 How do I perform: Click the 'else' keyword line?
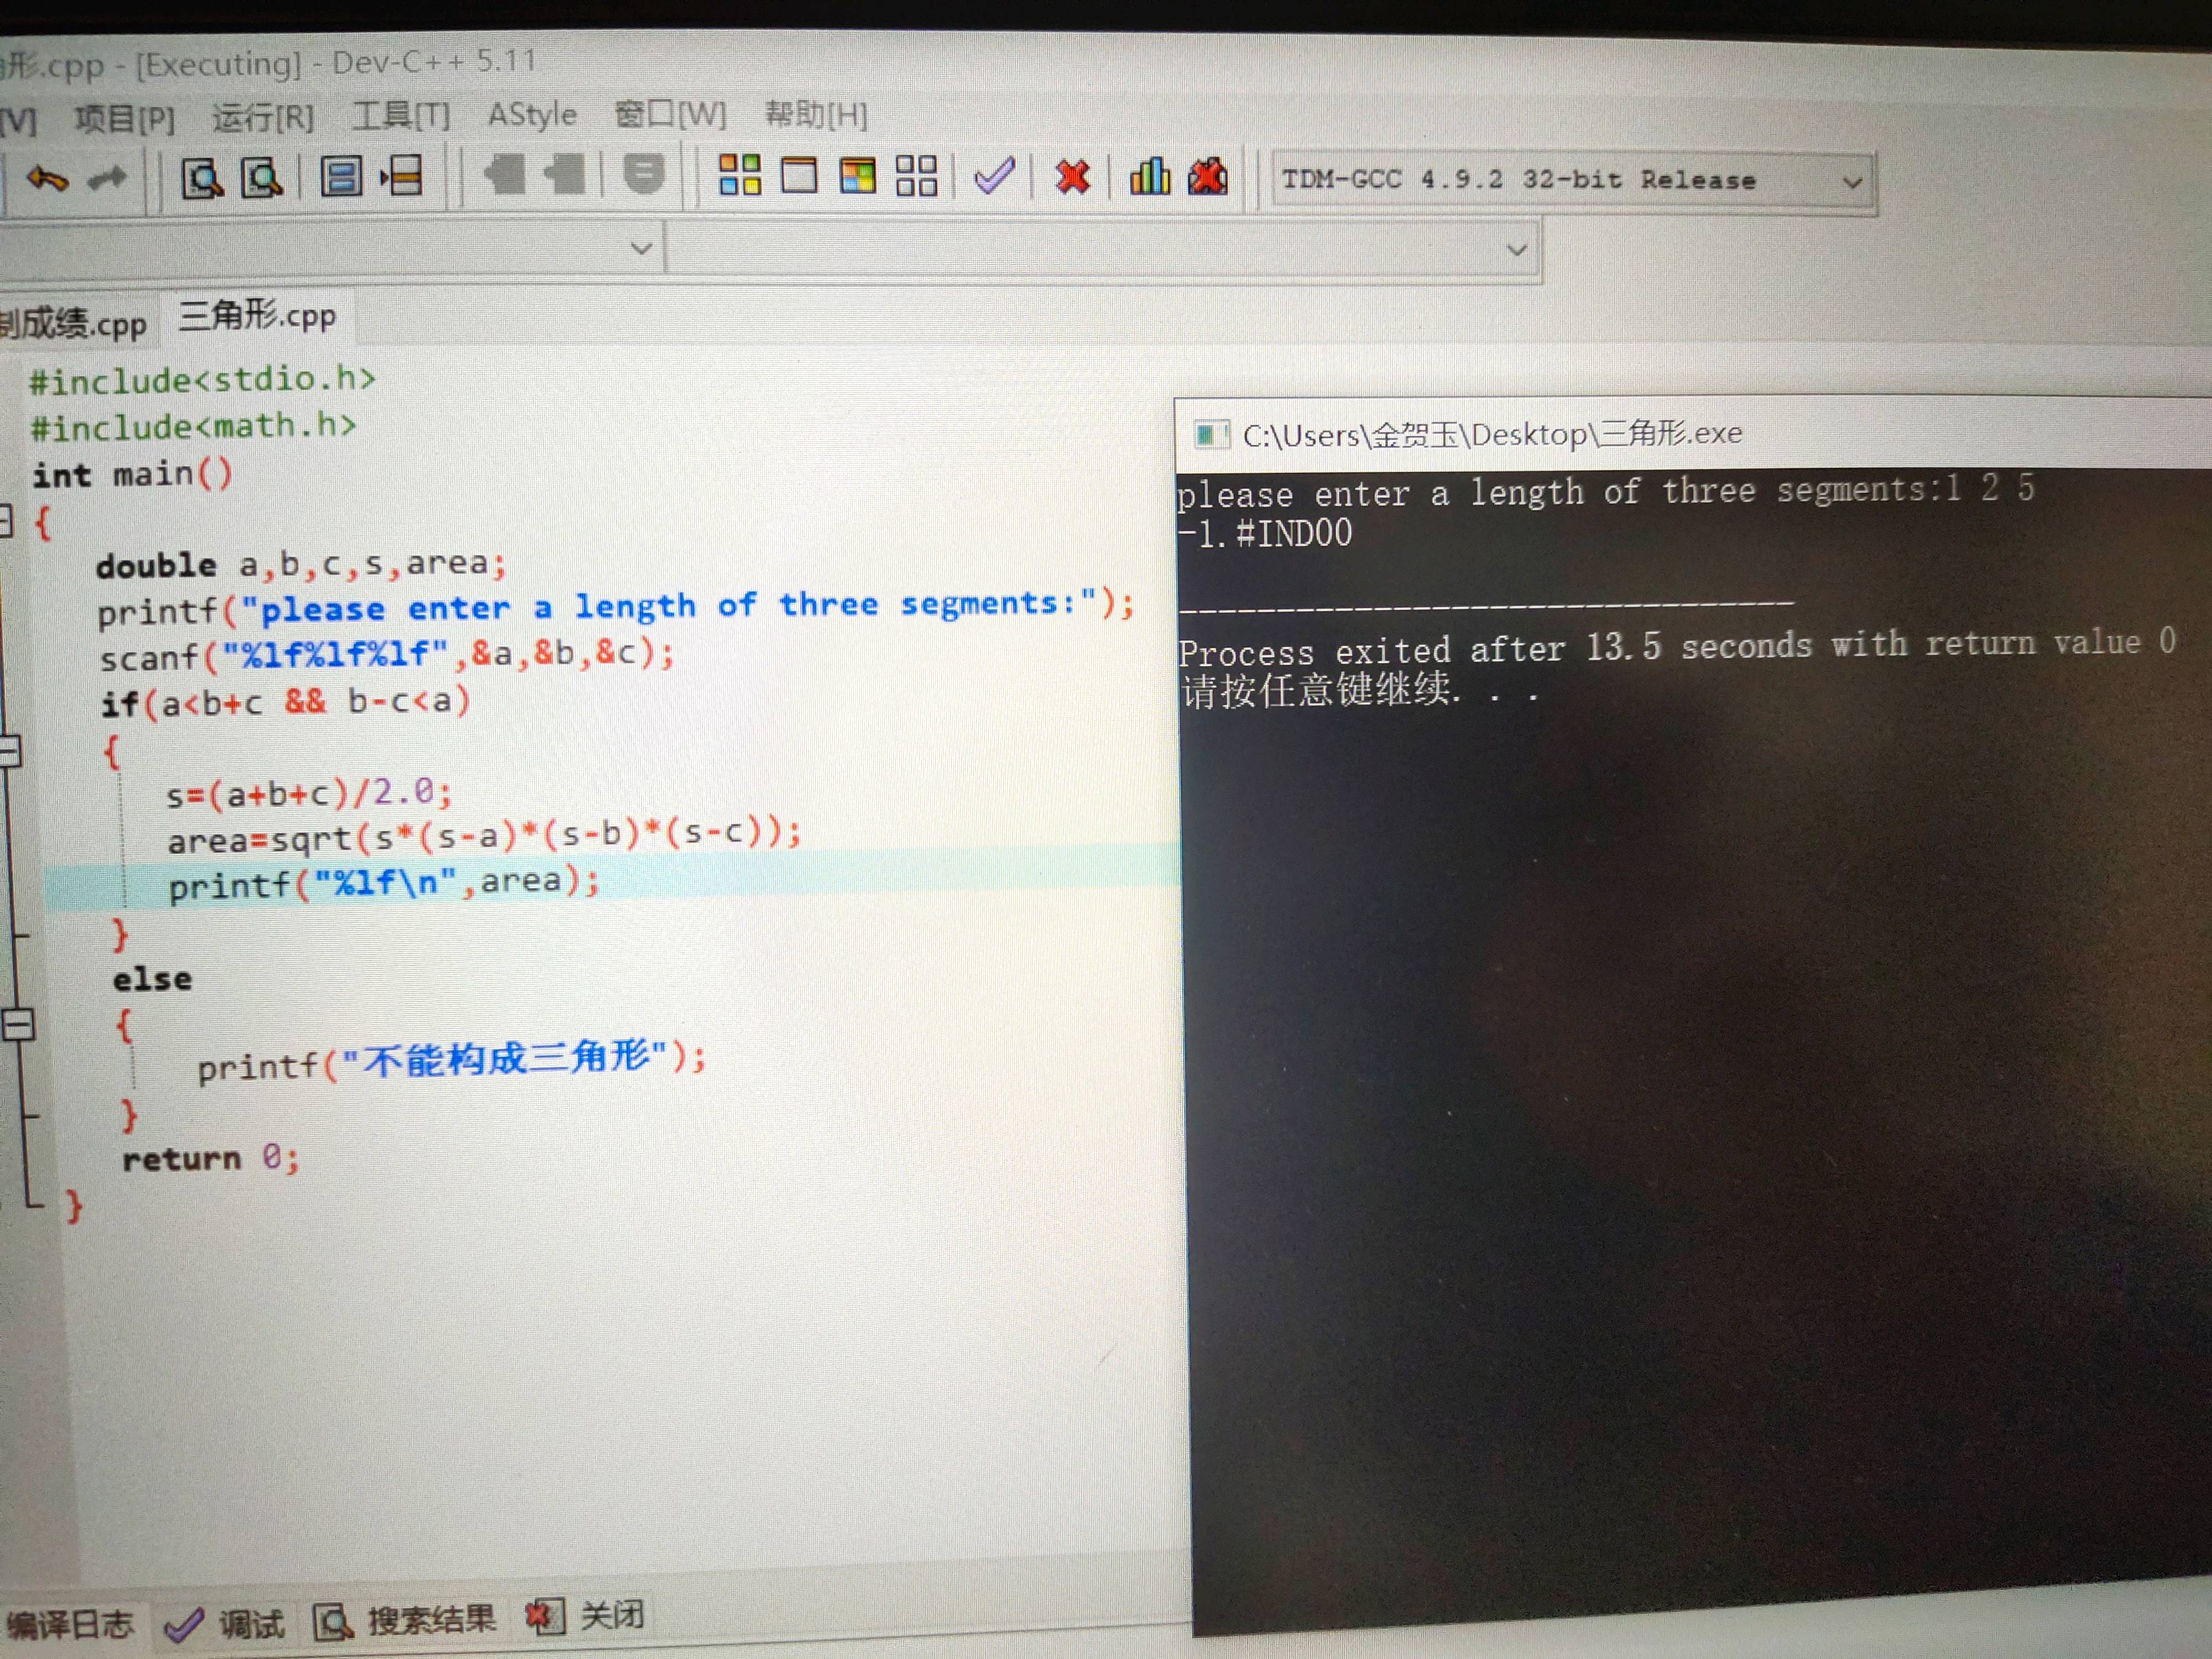point(152,979)
